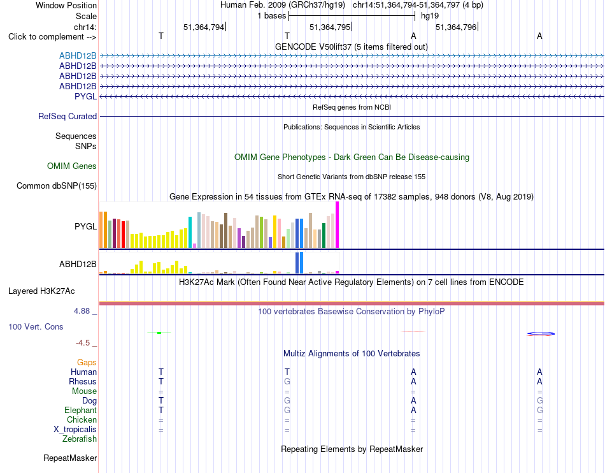This screenshot has width=605, height=473.
Task: Click the 4.88 PhyloP upper scale value
Action: (x=82, y=311)
